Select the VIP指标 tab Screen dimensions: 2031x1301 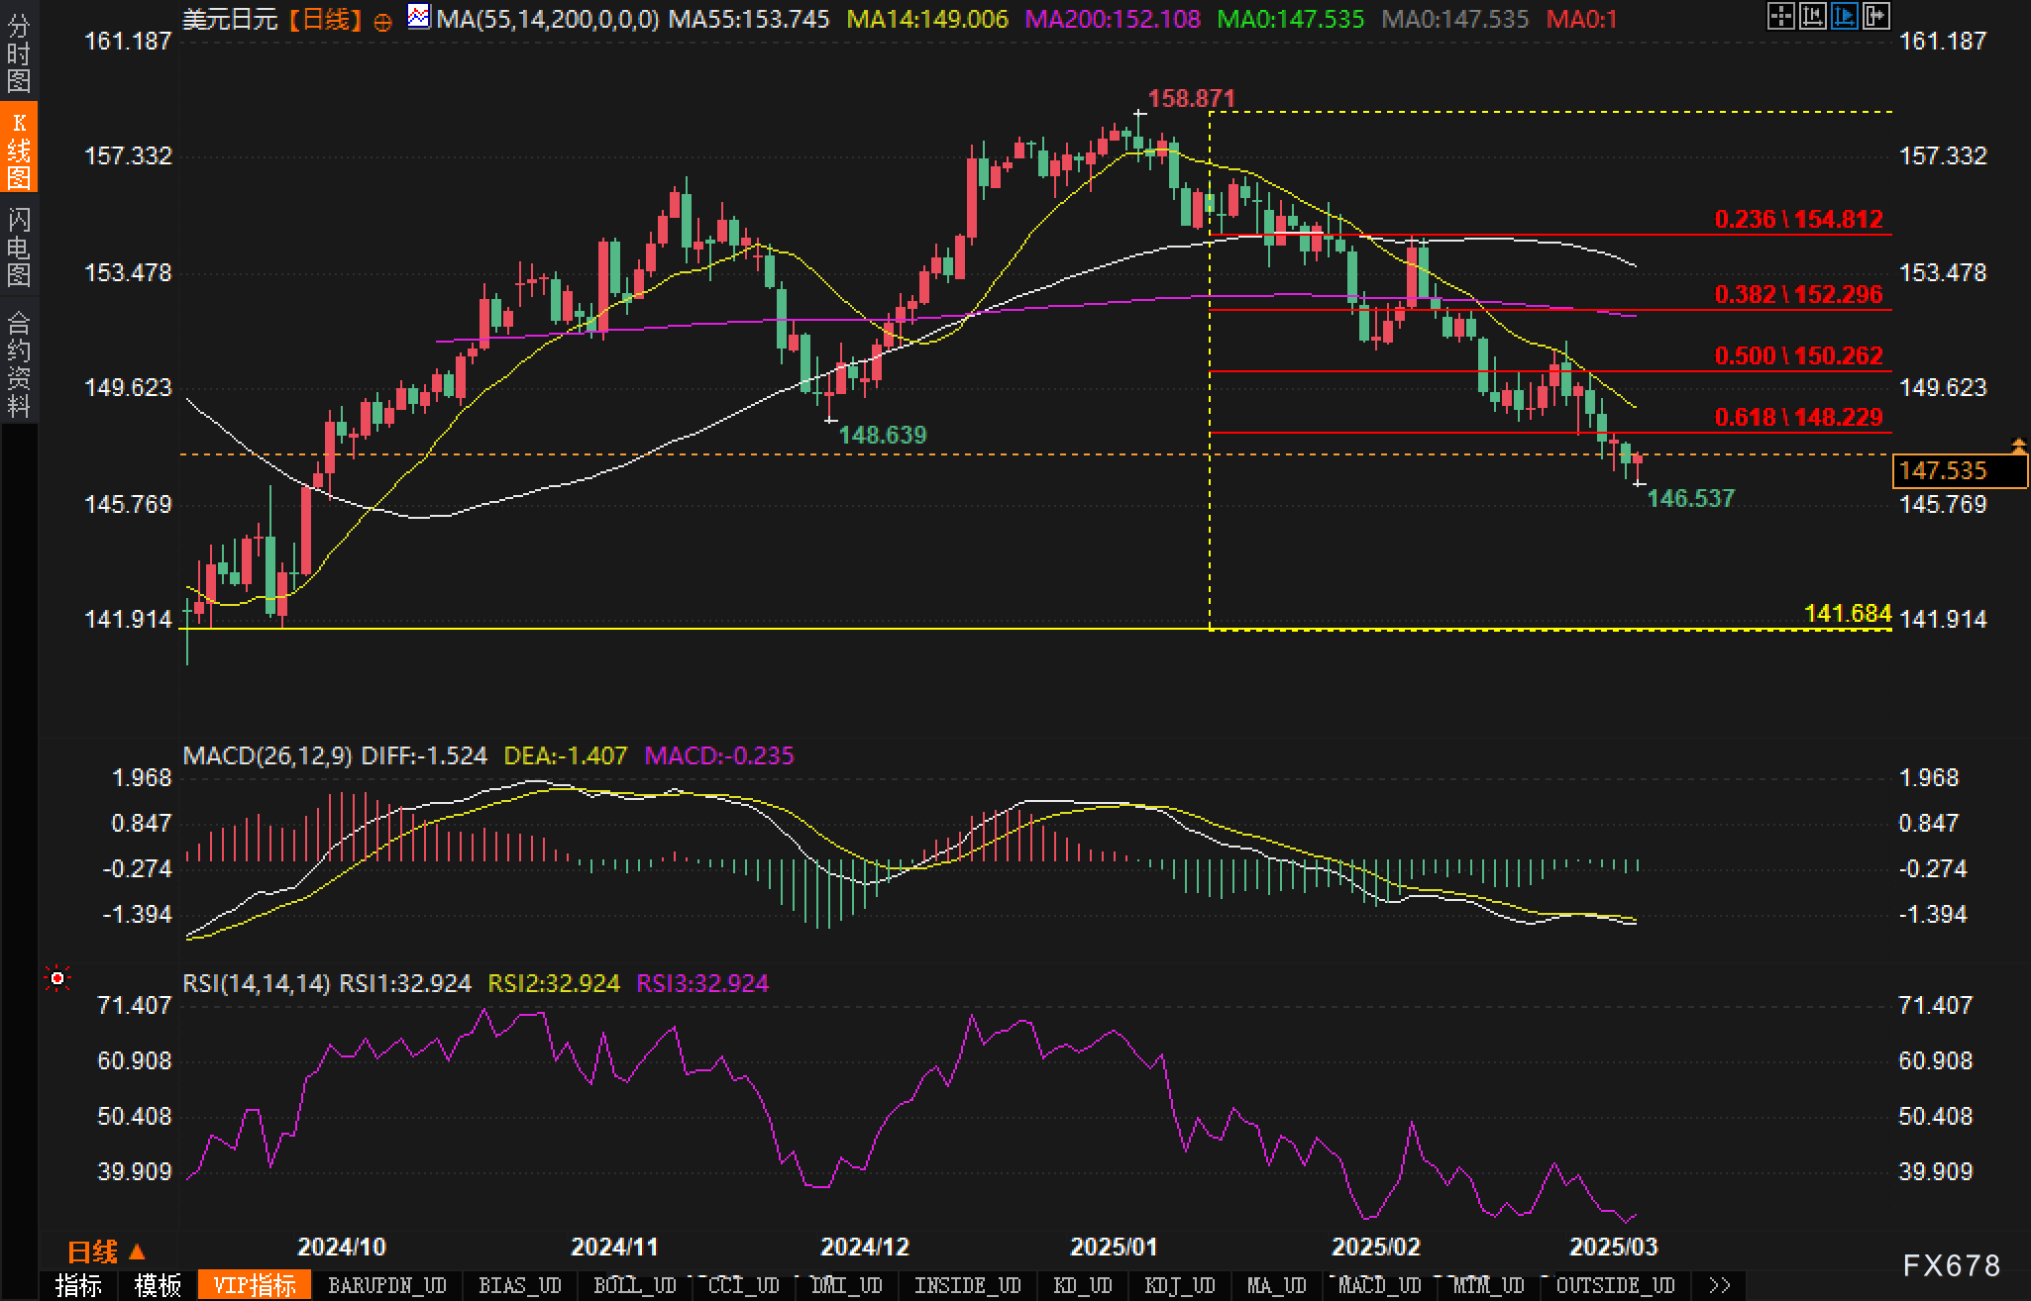(x=255, y=1285)
